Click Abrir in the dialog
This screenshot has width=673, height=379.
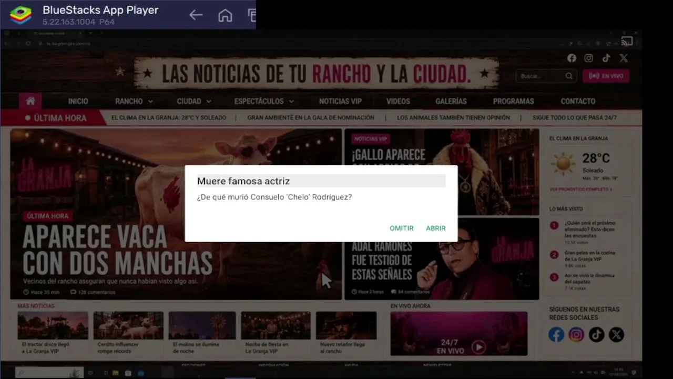[x=436, y=228]
